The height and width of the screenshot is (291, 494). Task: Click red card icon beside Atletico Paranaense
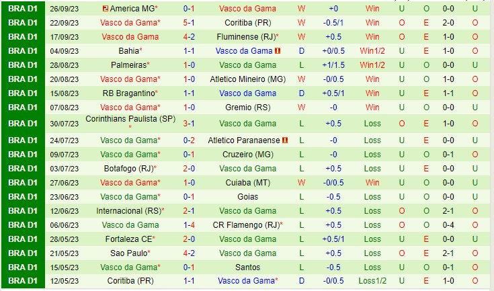pyautogui.click(x=285, y=140)
